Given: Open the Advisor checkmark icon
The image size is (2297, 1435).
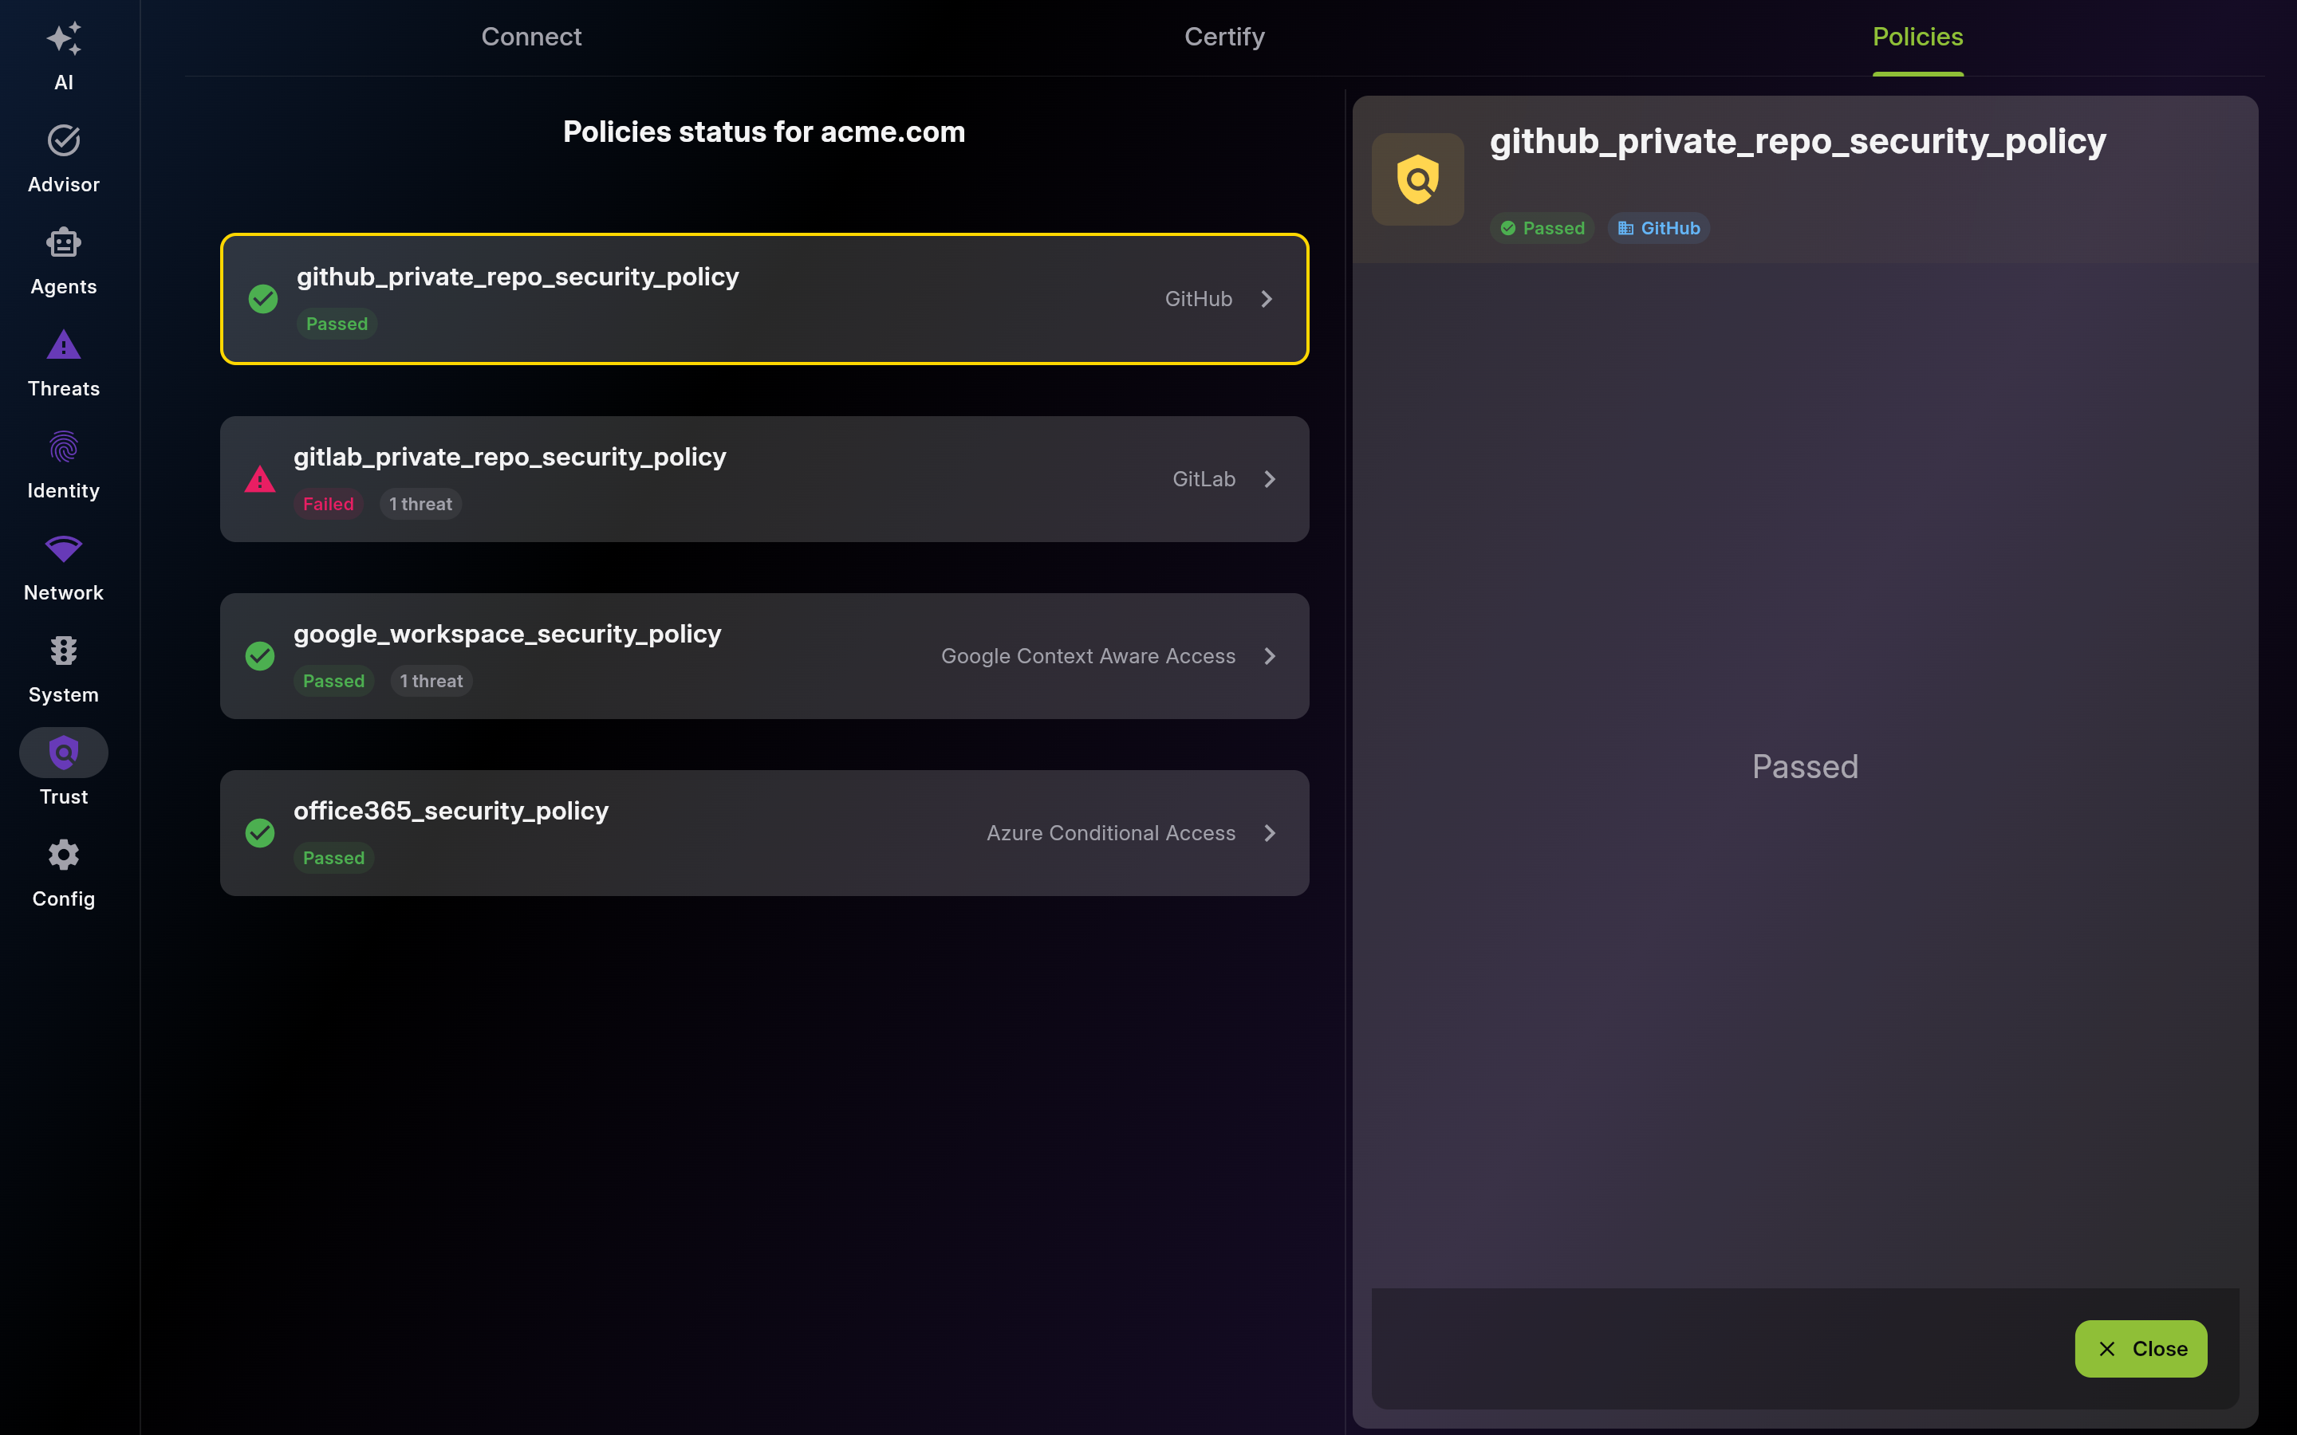Looking at the screenshot, I should (x=64, y=140).
